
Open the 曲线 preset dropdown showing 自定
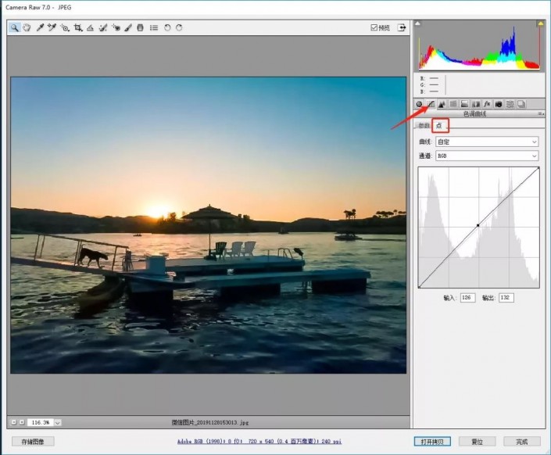[x=487, y=142]
